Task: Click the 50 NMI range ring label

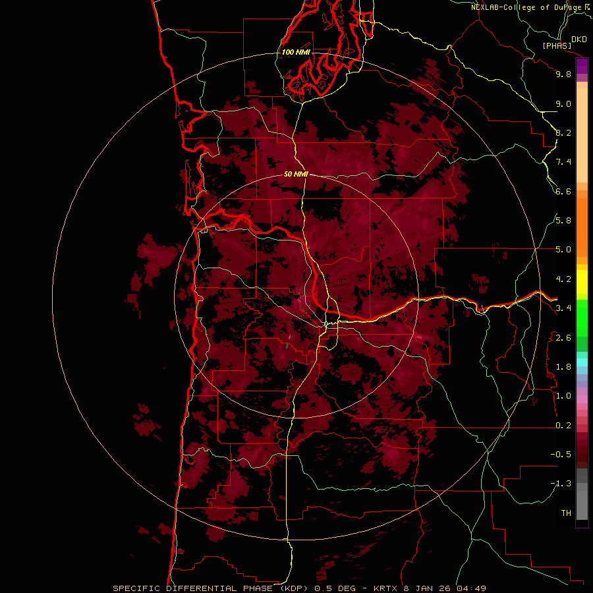Action: tap(296, 174)
